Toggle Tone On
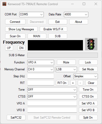Image resolution: width=102 pixels, height=124 pixels. [88, 90]
